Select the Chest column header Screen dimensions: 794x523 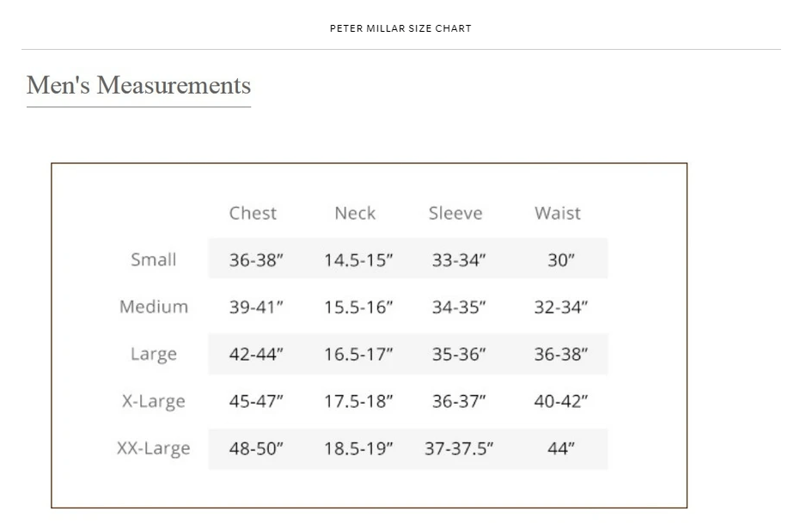(253, 213)
